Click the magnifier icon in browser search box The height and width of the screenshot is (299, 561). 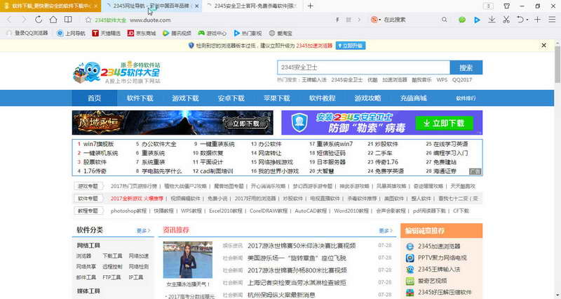point(444,20)
